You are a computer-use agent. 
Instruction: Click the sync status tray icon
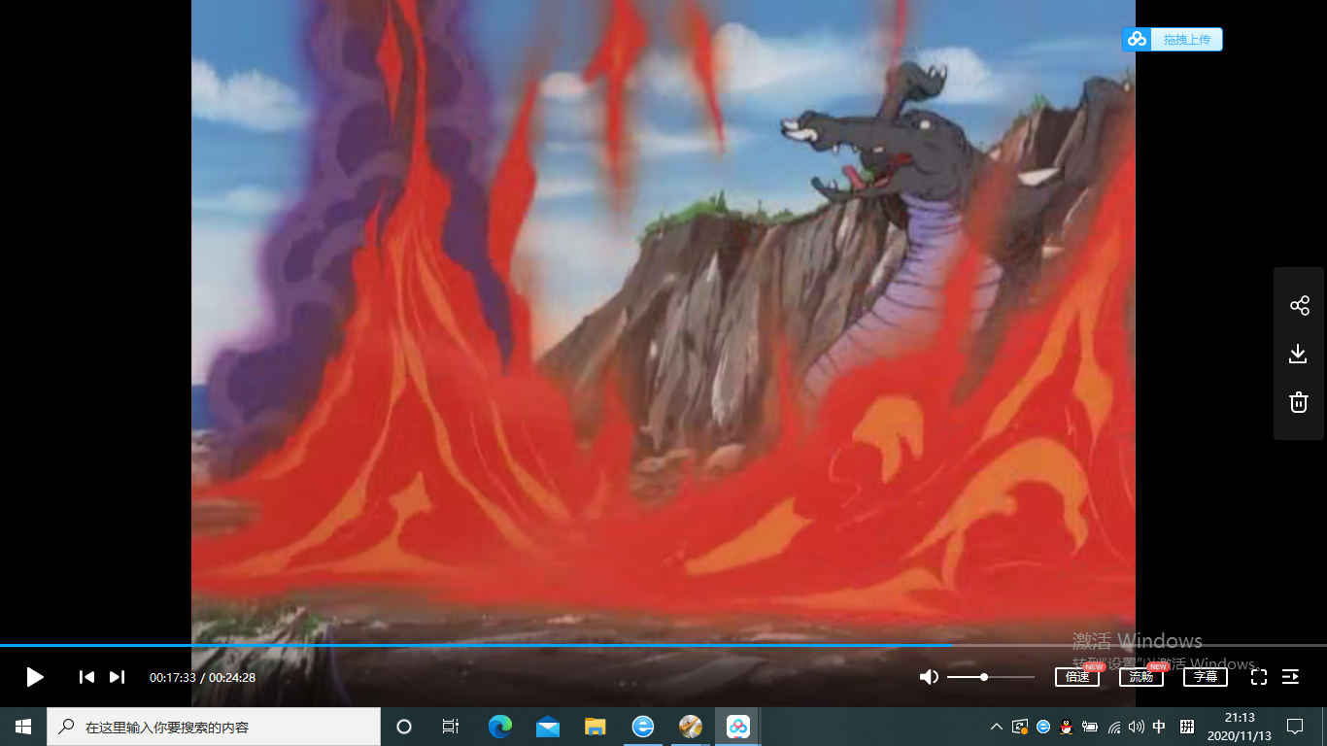[1020, 727]
